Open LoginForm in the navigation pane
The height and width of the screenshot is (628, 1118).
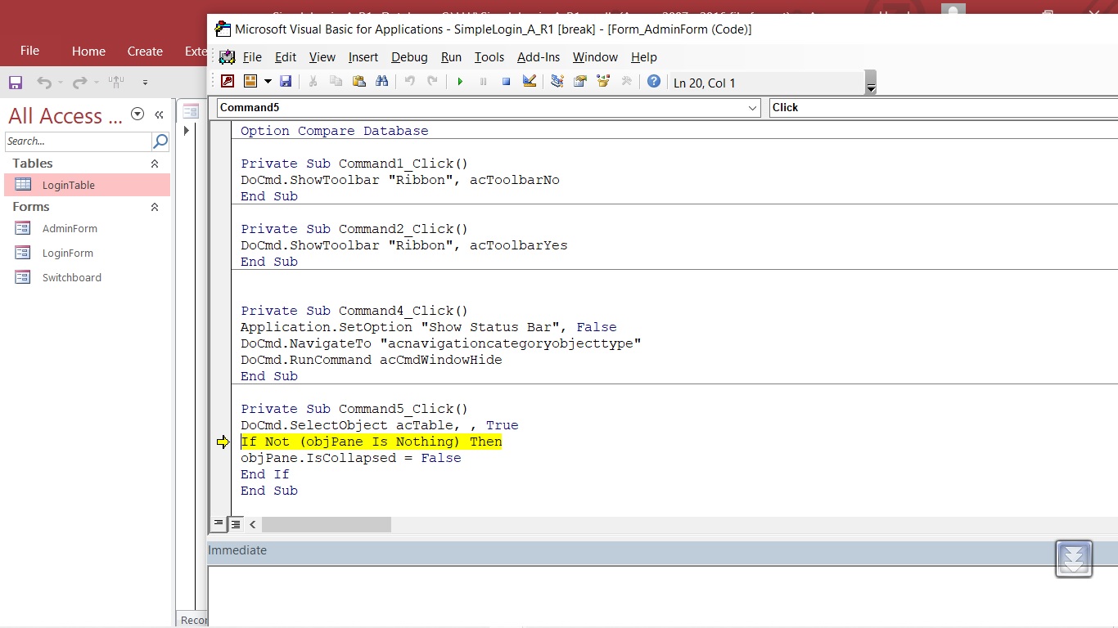click(x=67, y=253)
